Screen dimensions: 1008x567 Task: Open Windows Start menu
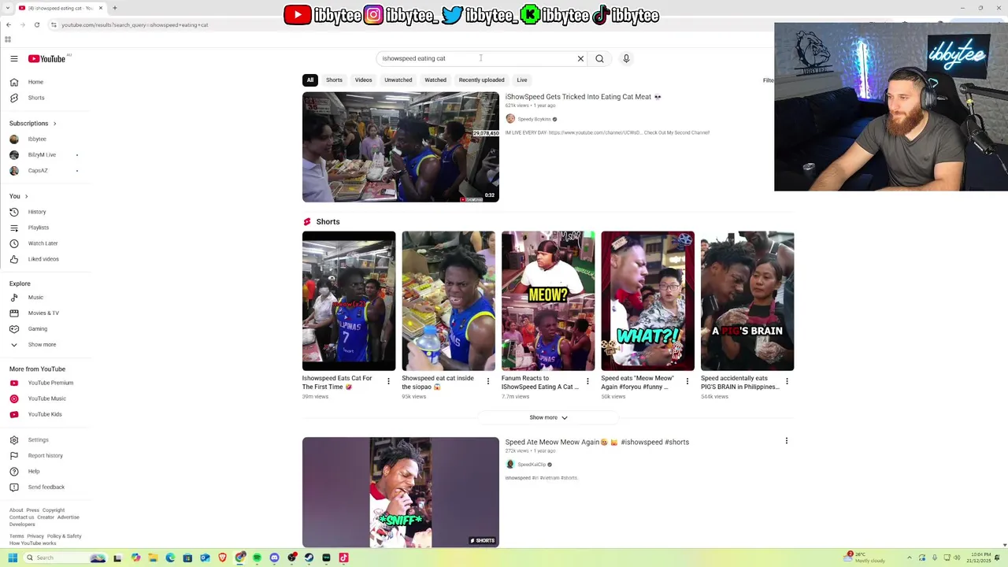[13, 558]
